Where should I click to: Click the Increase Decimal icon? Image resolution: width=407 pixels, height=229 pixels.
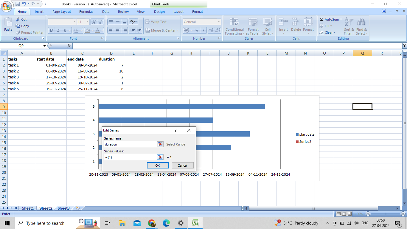(211, 30)
